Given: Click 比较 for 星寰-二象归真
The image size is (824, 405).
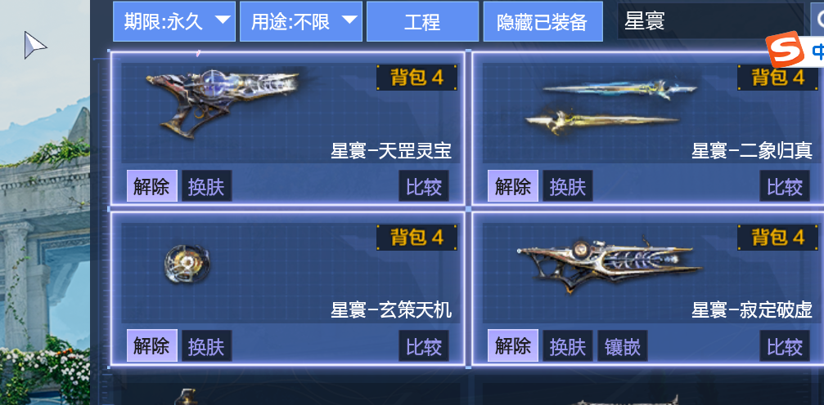Looking at the screenshot, I should pyautogui.click(x=785, y=185).
